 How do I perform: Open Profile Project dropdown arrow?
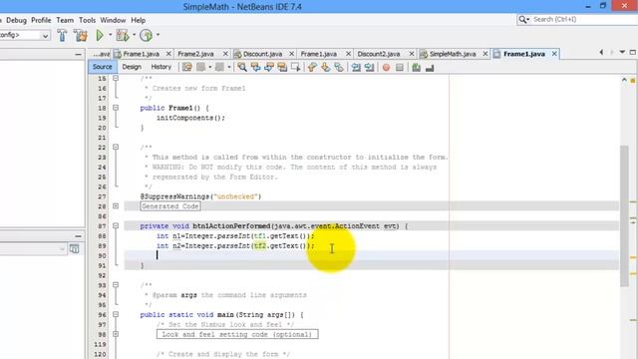click(158, 35)
